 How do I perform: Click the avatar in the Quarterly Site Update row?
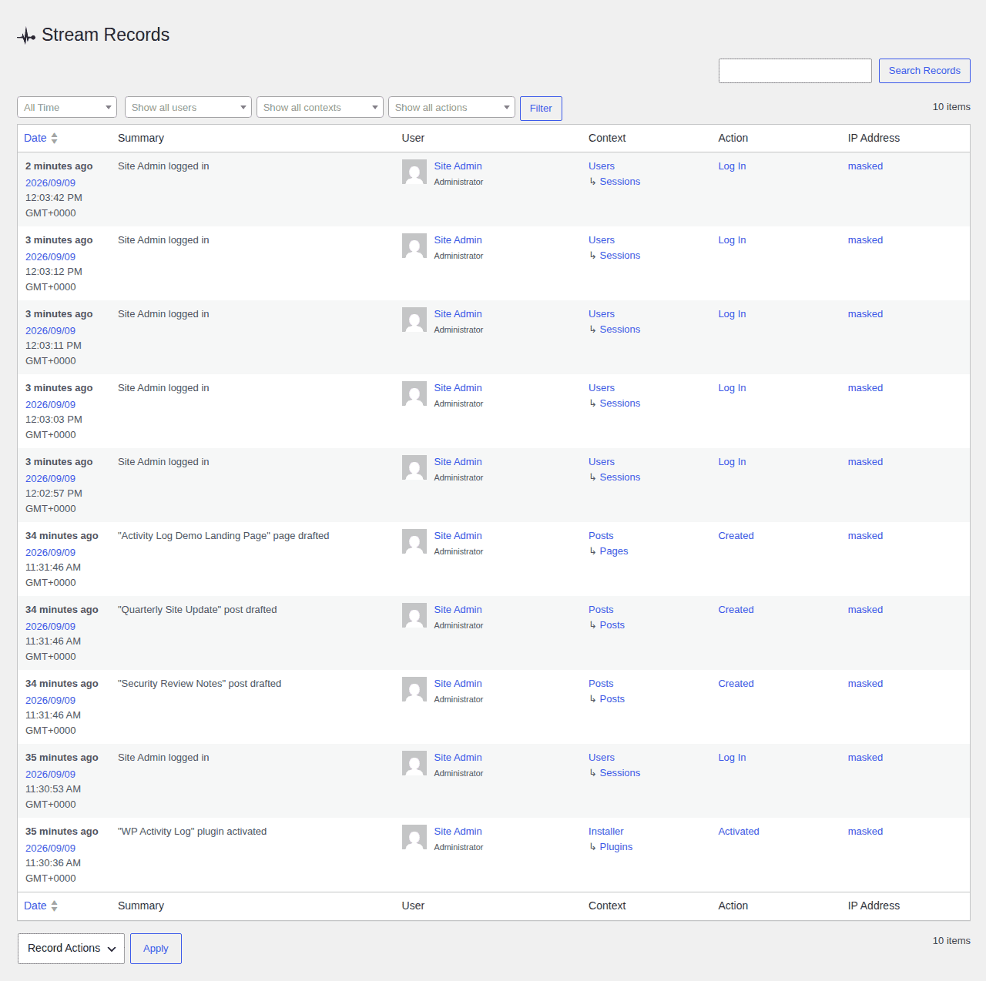coord(414,615)
